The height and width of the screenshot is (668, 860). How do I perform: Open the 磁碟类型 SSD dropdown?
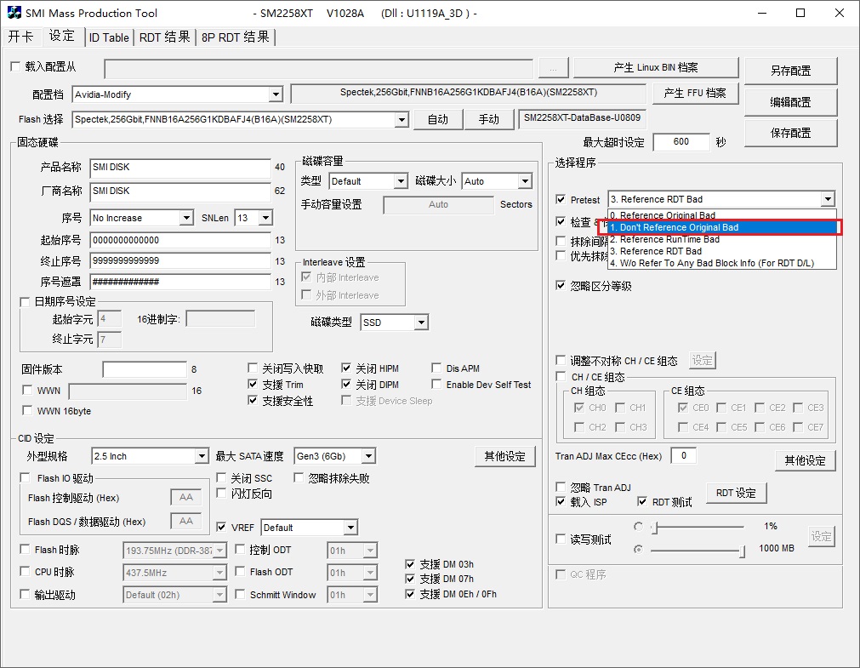pyautogui.click(x=420, y=323)
